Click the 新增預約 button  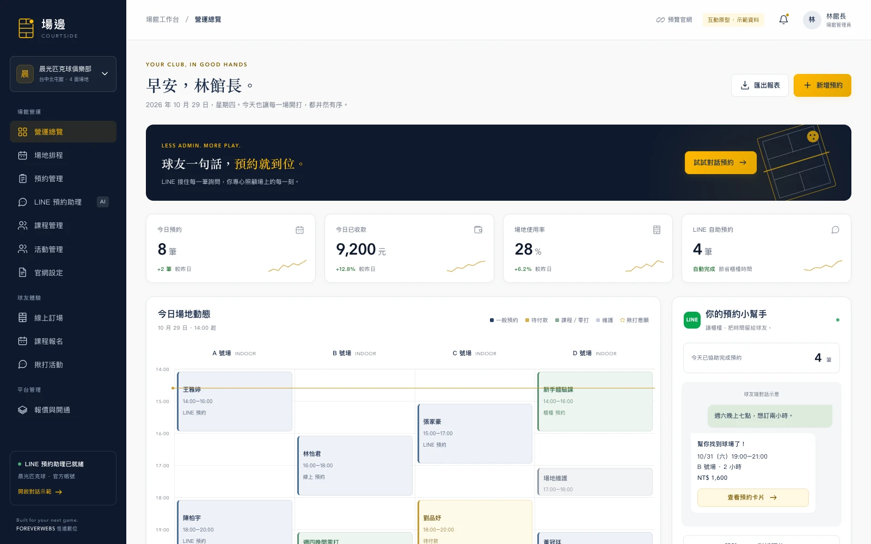pyautogui.click(x=823, y=85)
